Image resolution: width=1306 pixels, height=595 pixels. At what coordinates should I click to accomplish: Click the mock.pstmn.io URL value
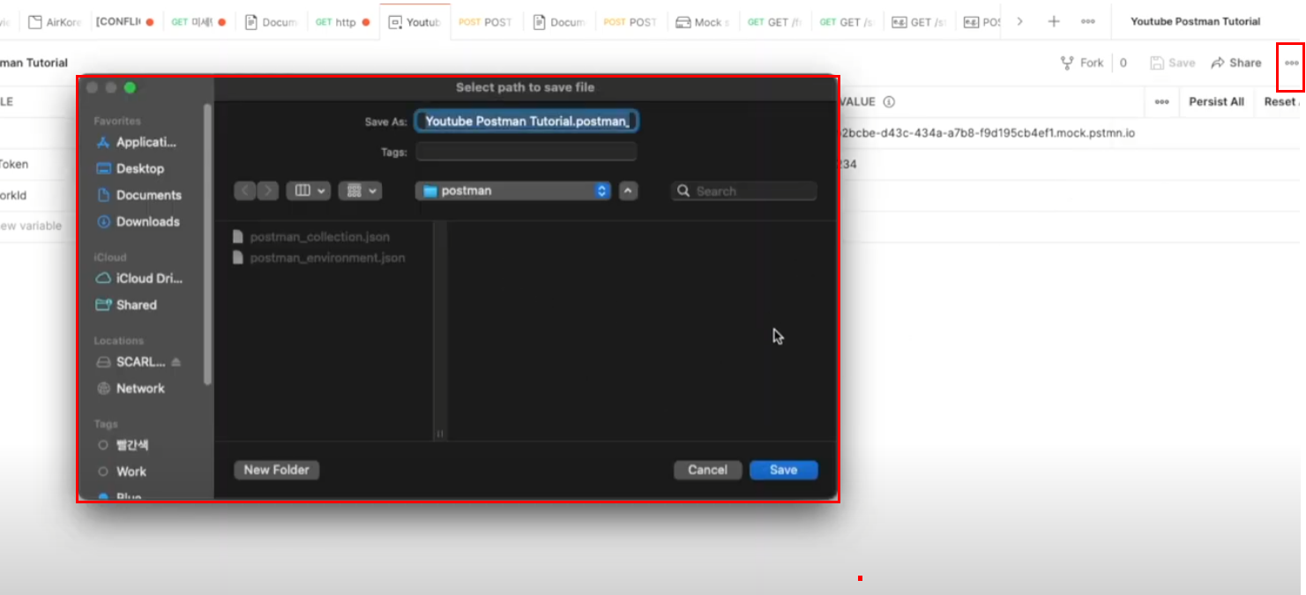(x=988, y=133)
